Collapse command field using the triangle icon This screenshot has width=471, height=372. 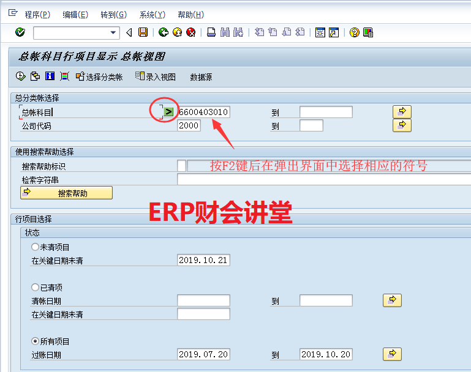(129, 32)
